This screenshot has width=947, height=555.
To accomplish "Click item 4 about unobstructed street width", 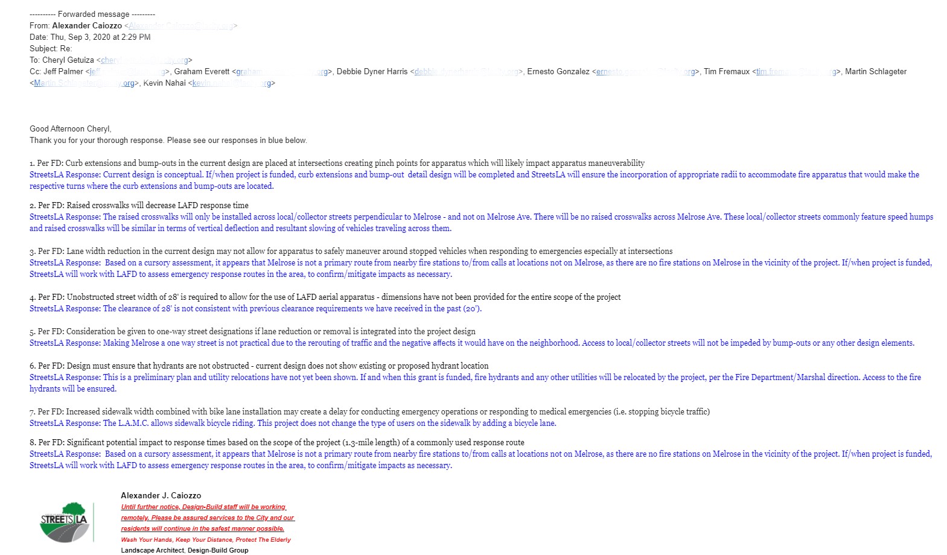I will [325, 297].
